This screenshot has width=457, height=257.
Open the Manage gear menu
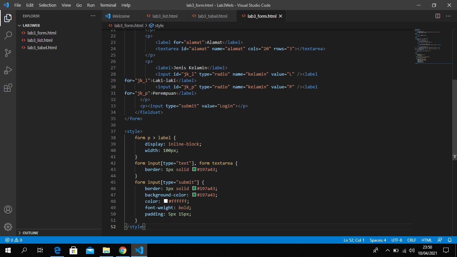[8, 227]
